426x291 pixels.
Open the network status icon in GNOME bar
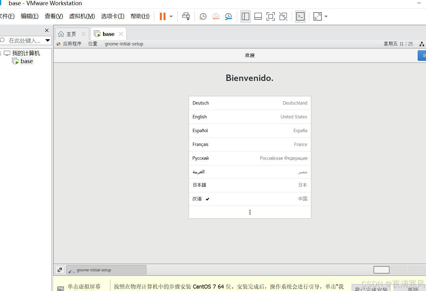tap(422, 44)
